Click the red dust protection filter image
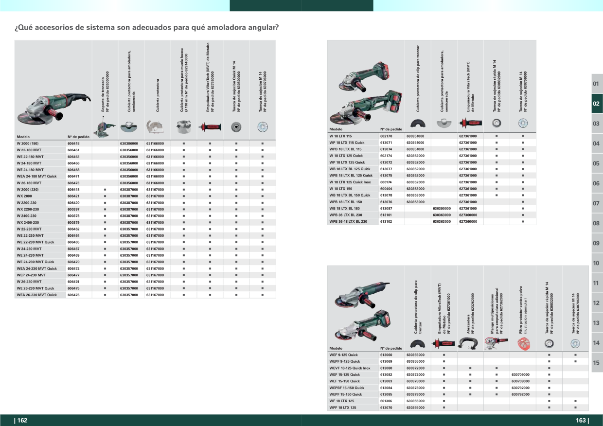603x426 pixels. [523, 343]
